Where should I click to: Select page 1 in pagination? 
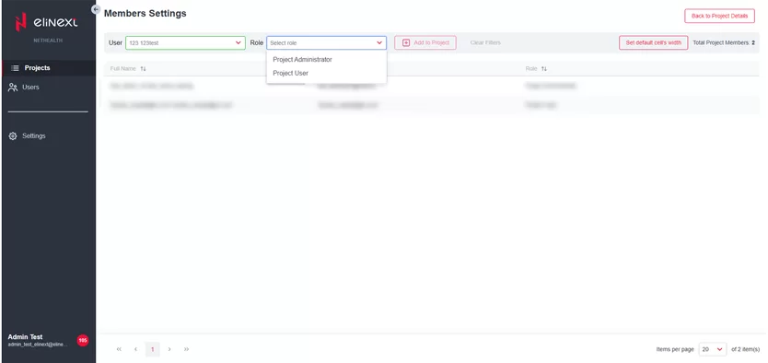click(x=153, y=349)
